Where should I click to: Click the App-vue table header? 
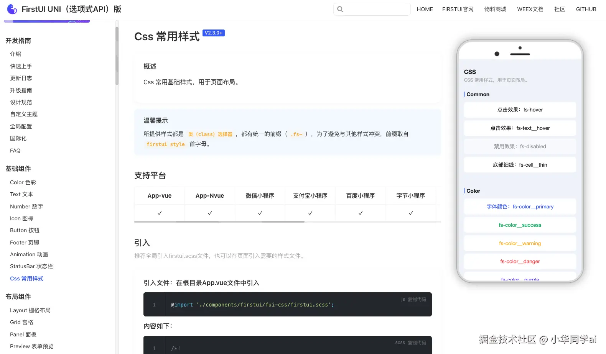[160, 196]
